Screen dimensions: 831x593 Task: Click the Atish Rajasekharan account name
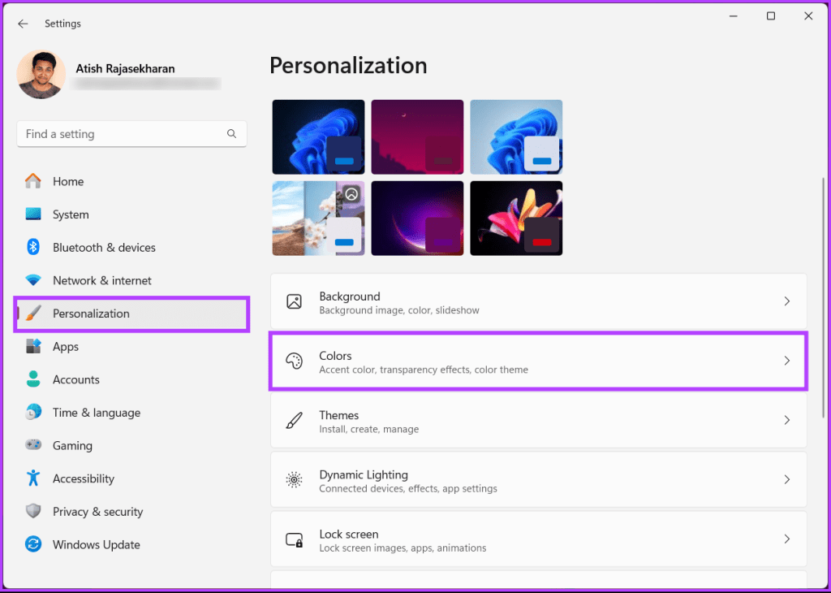tap(125, 68)
